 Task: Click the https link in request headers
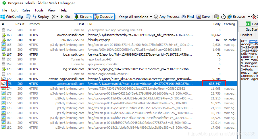(x=253, y=41)
